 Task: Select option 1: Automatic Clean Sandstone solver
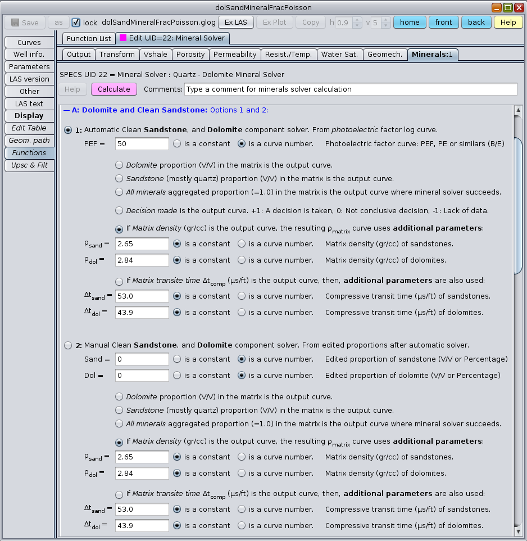click(x=68, y=130)
